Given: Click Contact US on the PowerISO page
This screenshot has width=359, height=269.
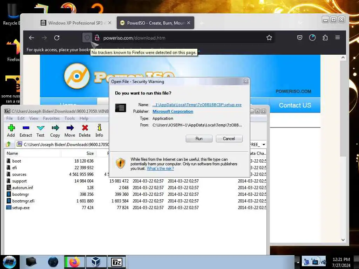Looking at the screenshot, I should [x=295, y=105].
